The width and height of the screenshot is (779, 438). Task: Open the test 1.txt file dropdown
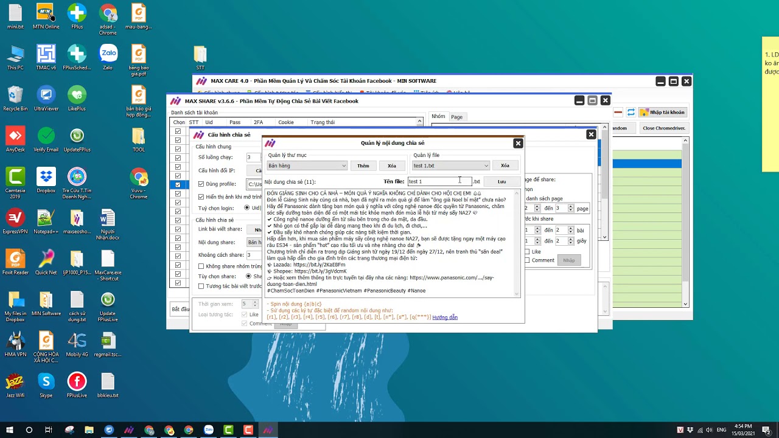[x=451, y=165]
